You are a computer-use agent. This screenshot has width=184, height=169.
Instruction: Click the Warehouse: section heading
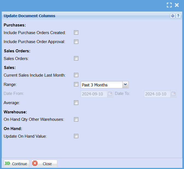15,112
